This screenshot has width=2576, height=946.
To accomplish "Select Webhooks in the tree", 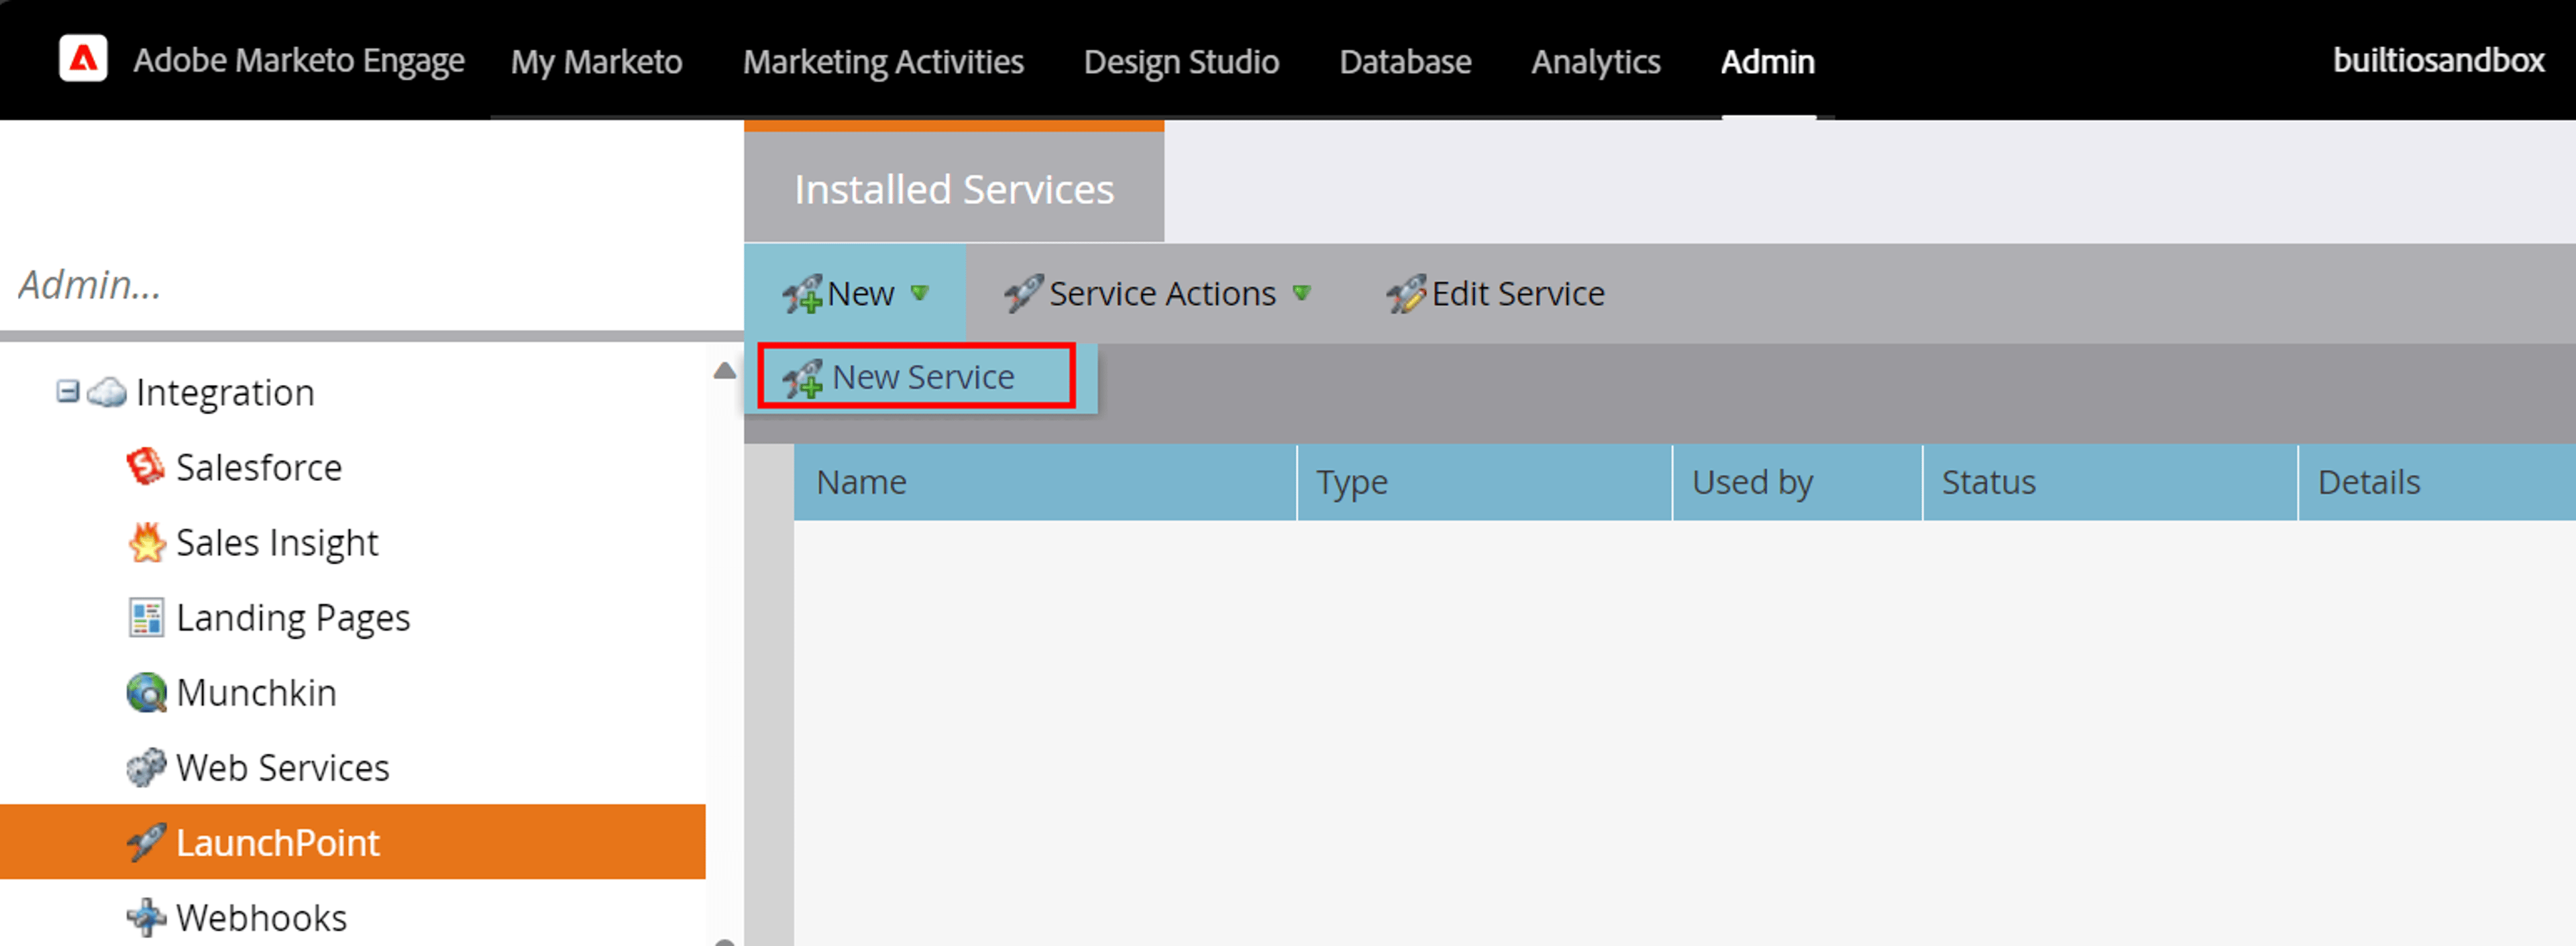I will coord(261,917).
